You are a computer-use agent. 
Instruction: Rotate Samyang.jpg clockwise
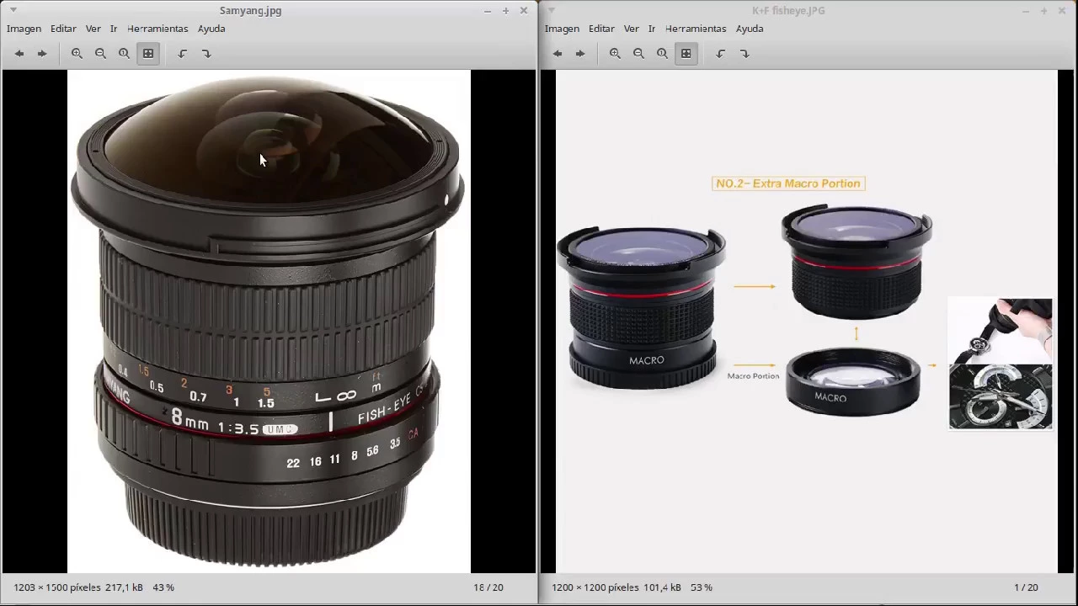(206, 53)
